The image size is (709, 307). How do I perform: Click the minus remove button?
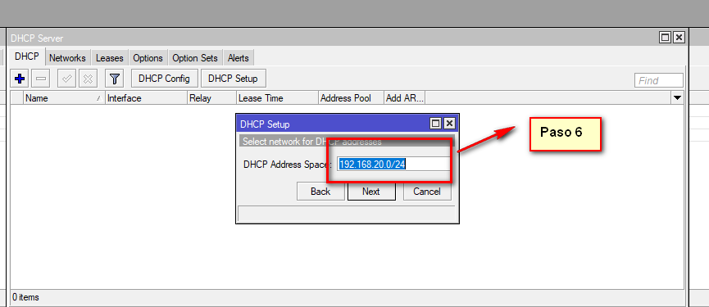click(41, 79)
